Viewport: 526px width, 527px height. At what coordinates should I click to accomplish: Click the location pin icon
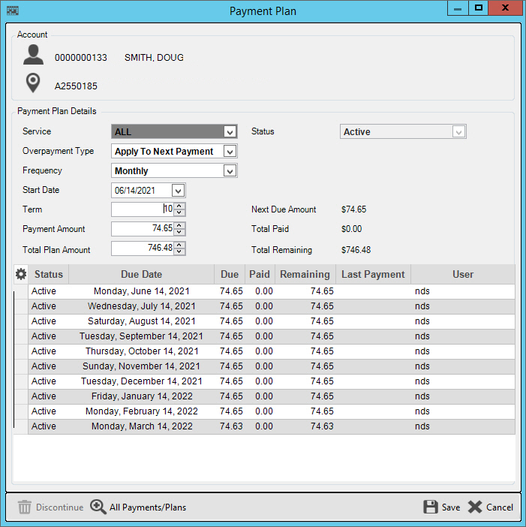coord(33,83)
